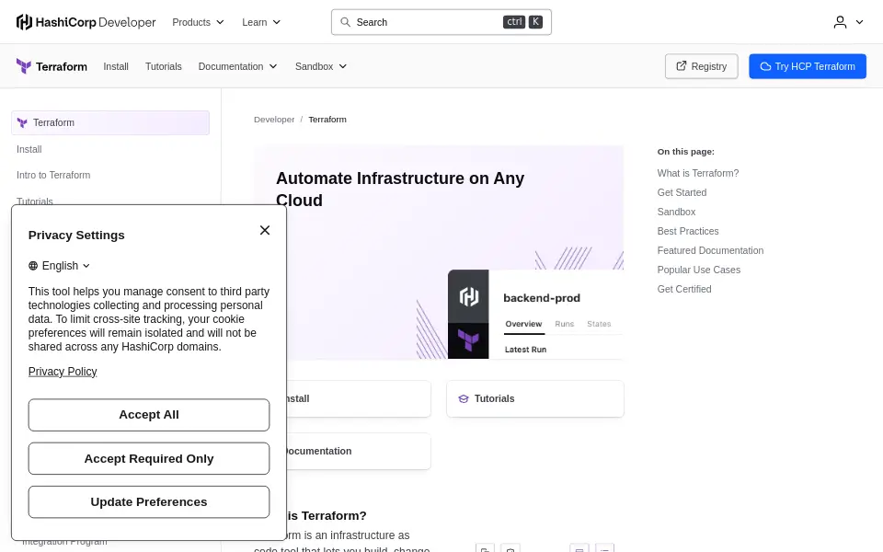Click the Terraform logo in sub-navigation
883x552 pixels.
tap(52, 66)
